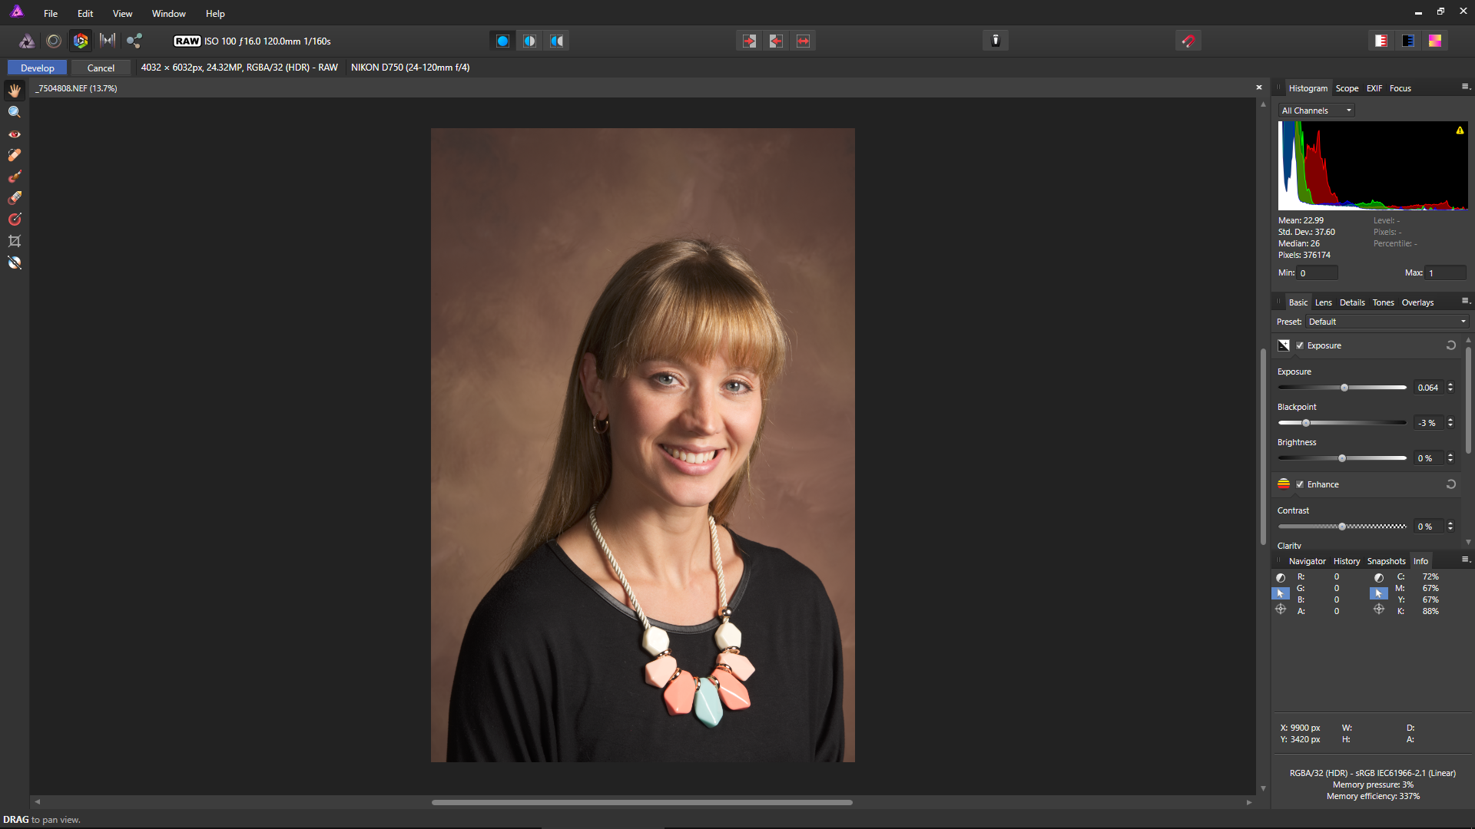Viewport: 1475px width, 829px height.
Task: Click the Brightness slider handle
Action: [x=1342, y=458]
